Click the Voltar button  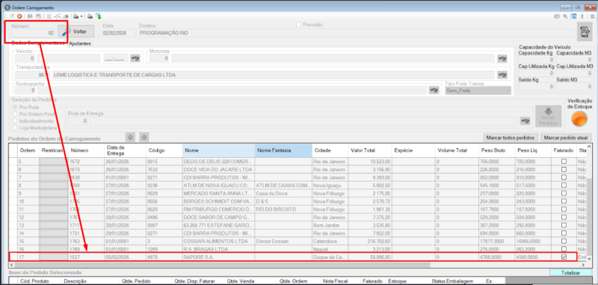(x=76, y=31)
